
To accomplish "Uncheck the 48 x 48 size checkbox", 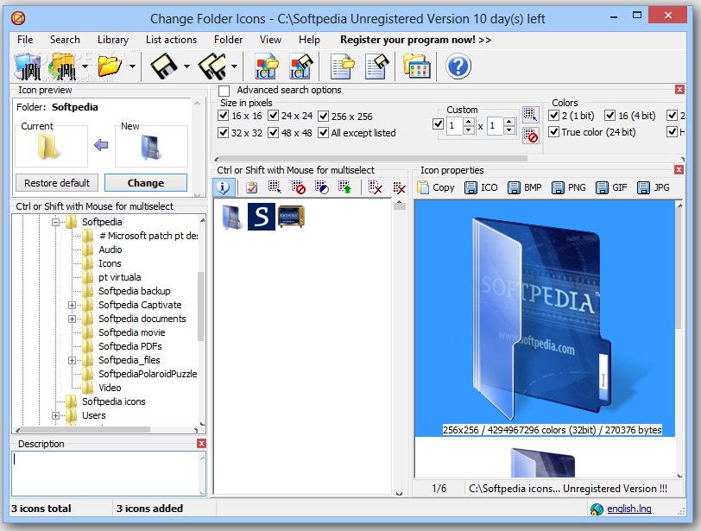I will coord(273,132).
